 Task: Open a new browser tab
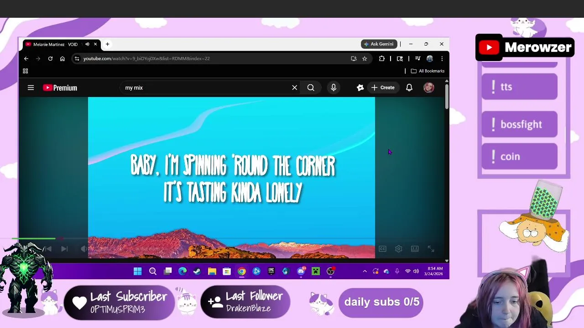[x=107, y=44]
